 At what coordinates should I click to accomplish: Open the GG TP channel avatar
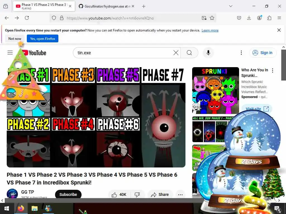click(12, 194)
